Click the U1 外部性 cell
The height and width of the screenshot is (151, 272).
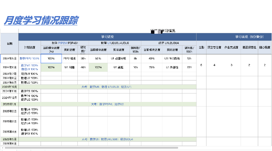coord(172,67)
